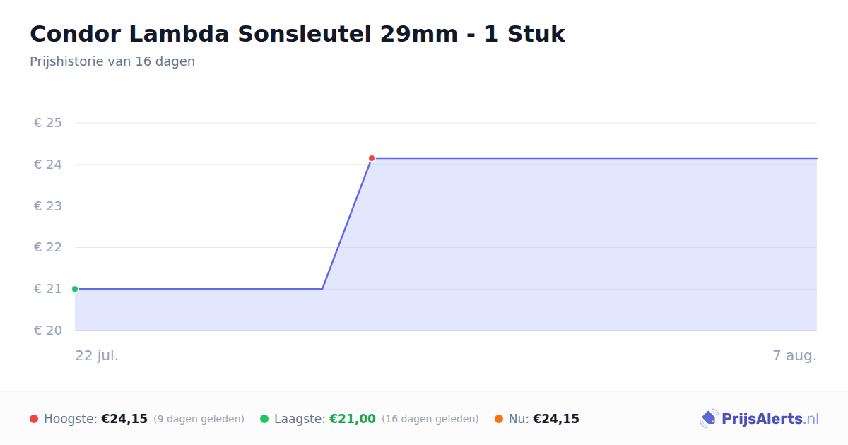The width and height of the screenshot is (848, 445).
Task: Click the red Hoogste legend dot
Action: (x=34, y=419)
